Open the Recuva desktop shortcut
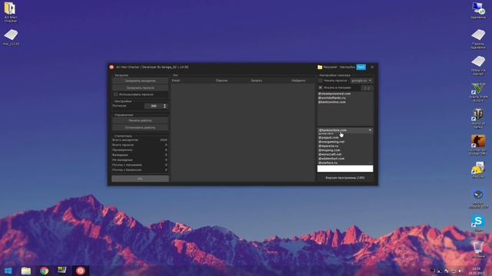492x276 pixels. tap(478, 170)
